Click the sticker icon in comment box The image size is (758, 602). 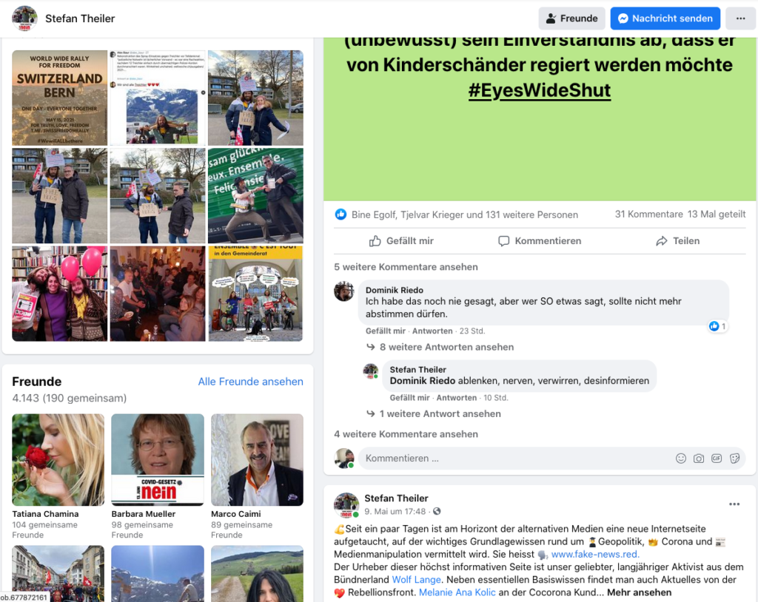(x=734, y=459)
